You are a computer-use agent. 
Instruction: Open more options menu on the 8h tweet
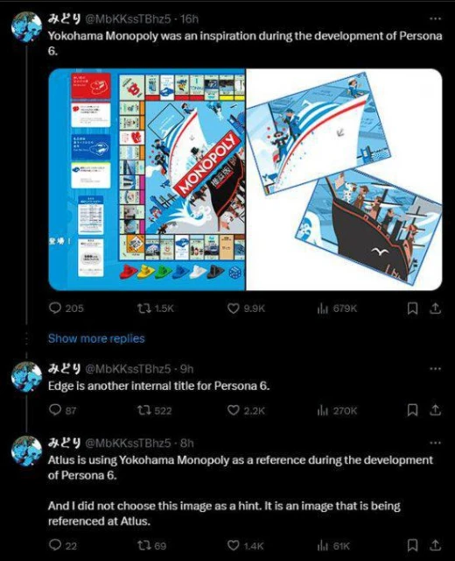[435, 443]
